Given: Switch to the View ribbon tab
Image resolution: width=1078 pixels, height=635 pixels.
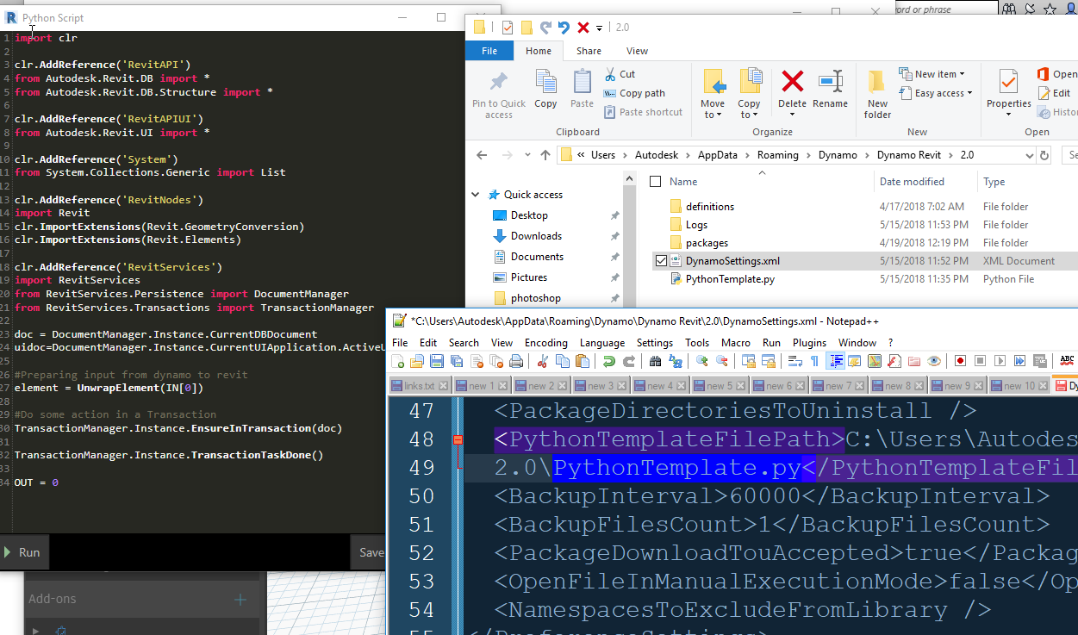Looking at the screenshot, I should coord(637,51).
